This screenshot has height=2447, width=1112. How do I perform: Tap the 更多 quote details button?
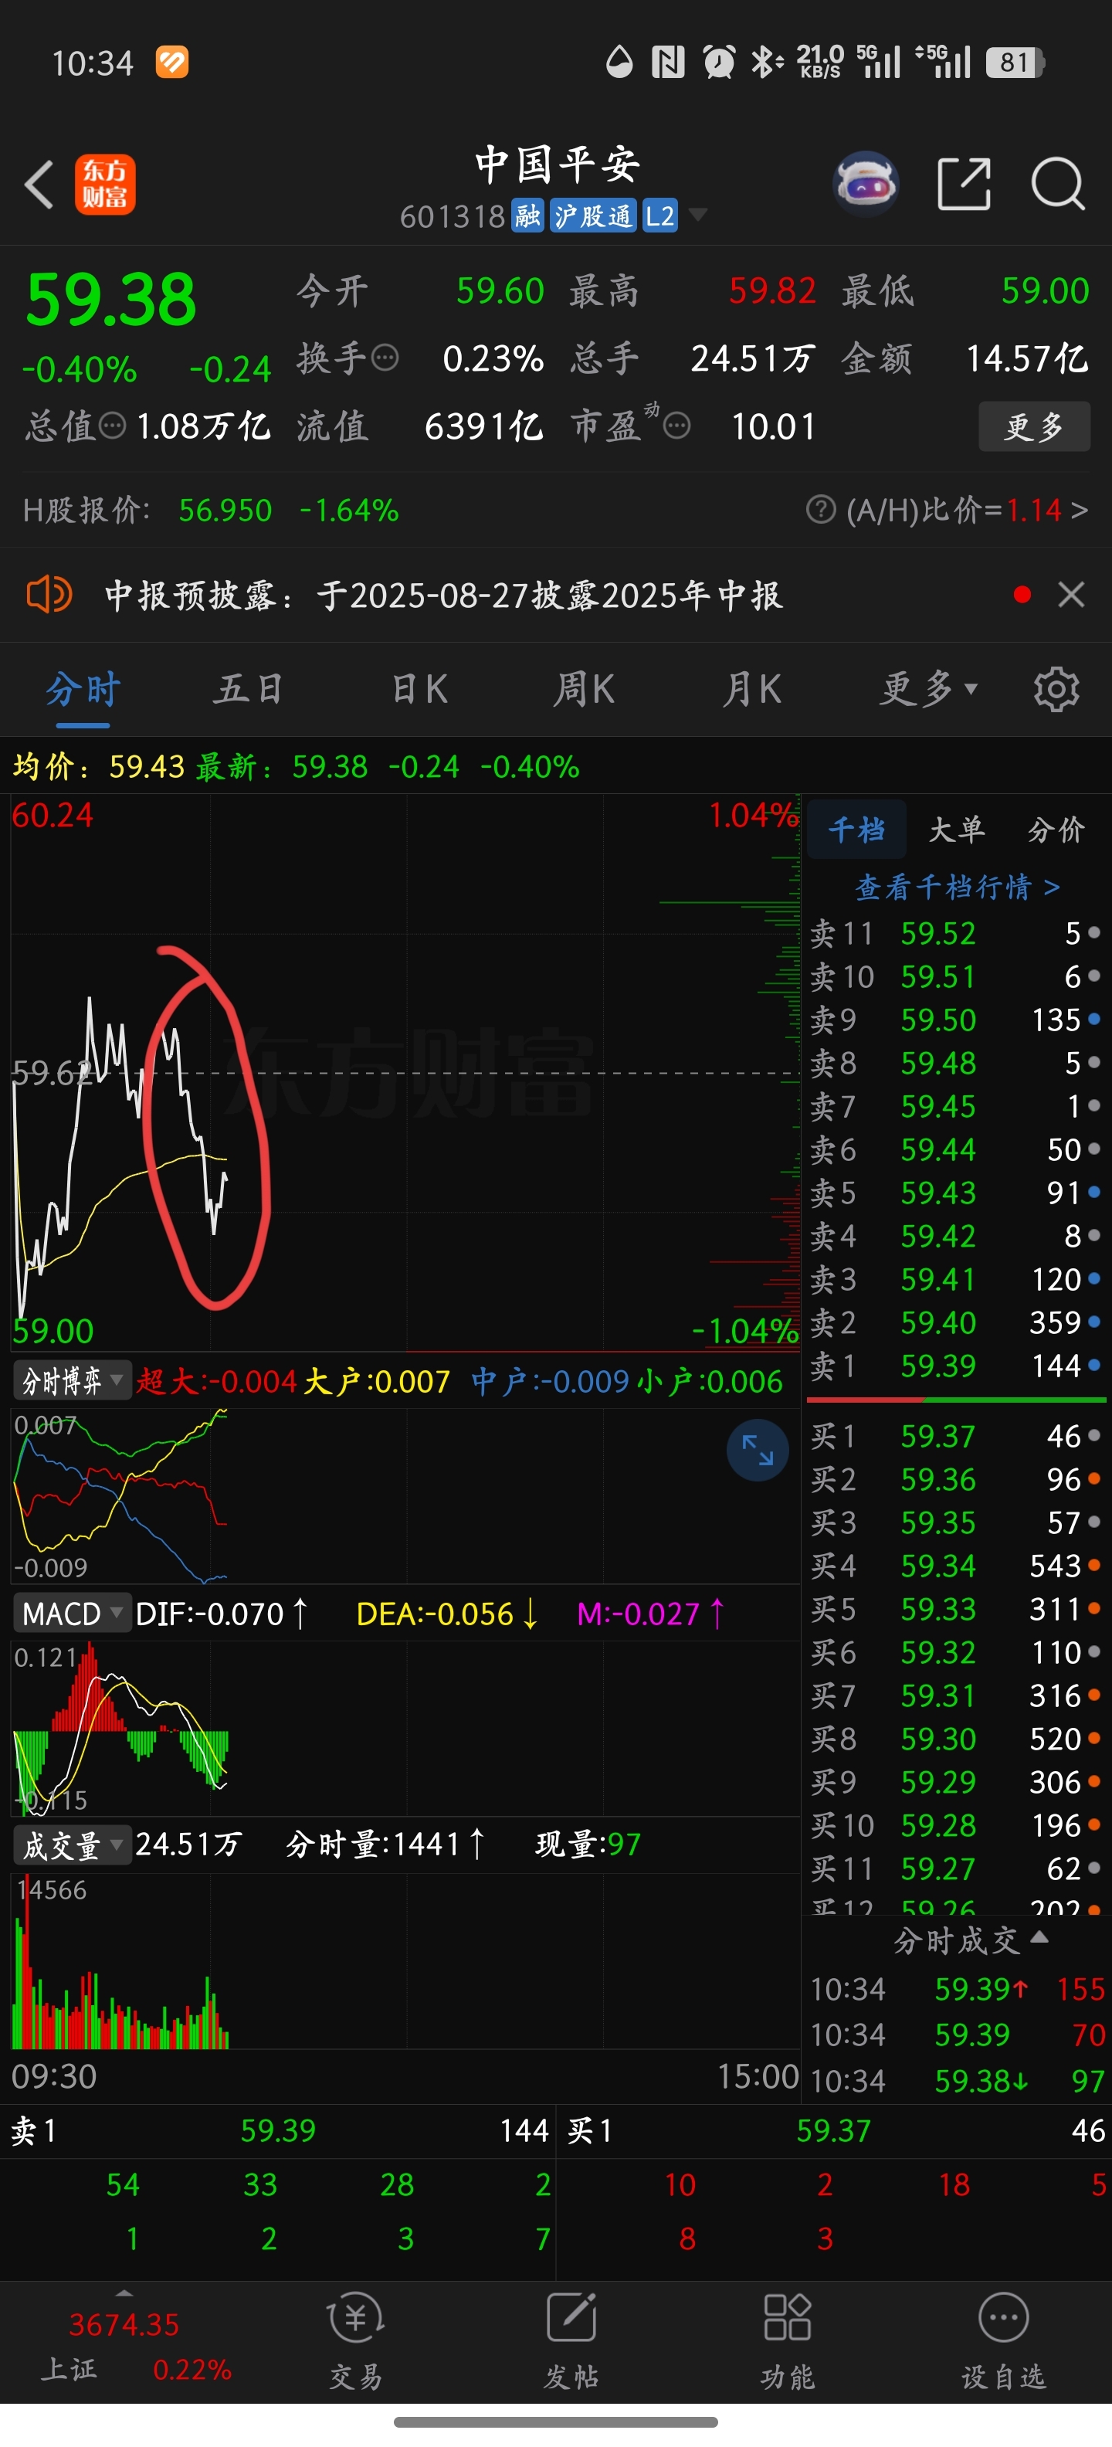pos(1034,426)
